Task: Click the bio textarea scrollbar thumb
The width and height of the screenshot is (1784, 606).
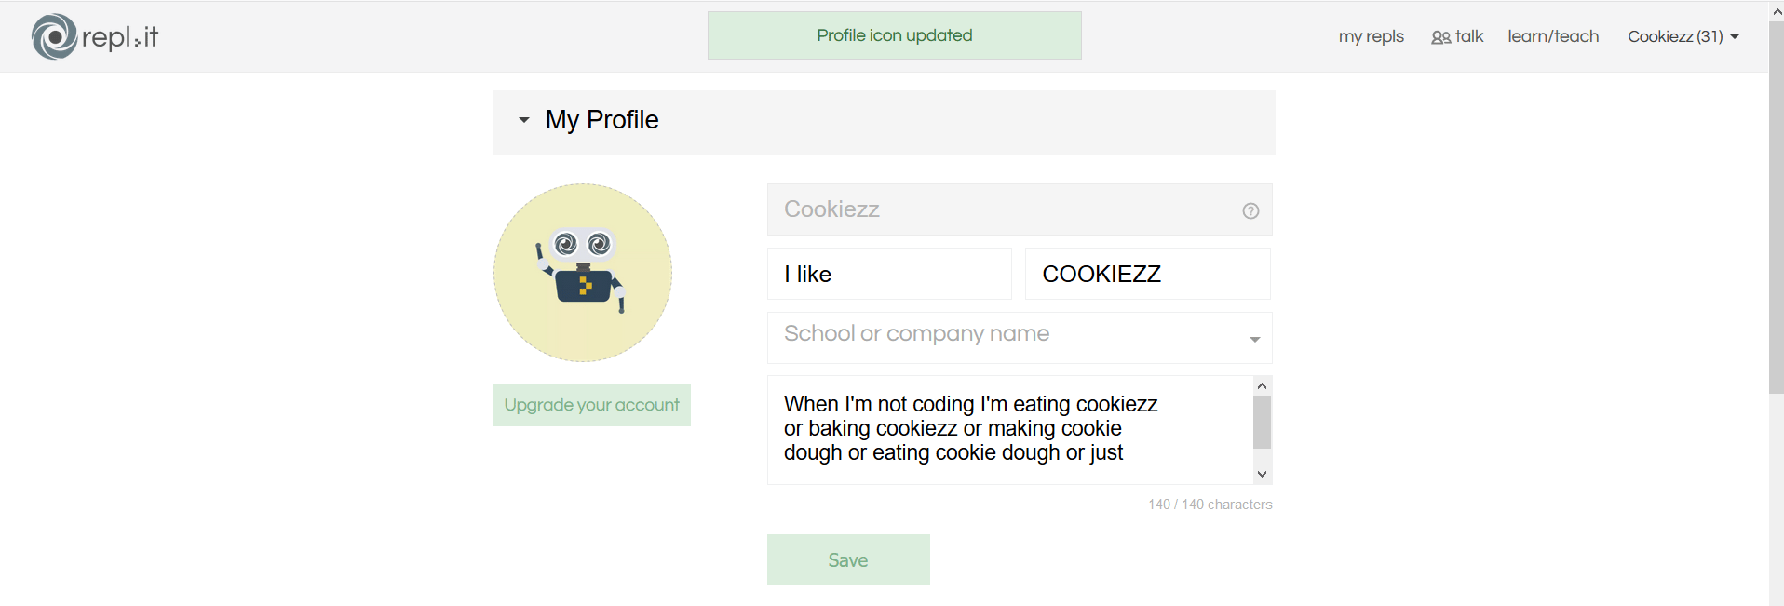Action: coord(1262,422)
